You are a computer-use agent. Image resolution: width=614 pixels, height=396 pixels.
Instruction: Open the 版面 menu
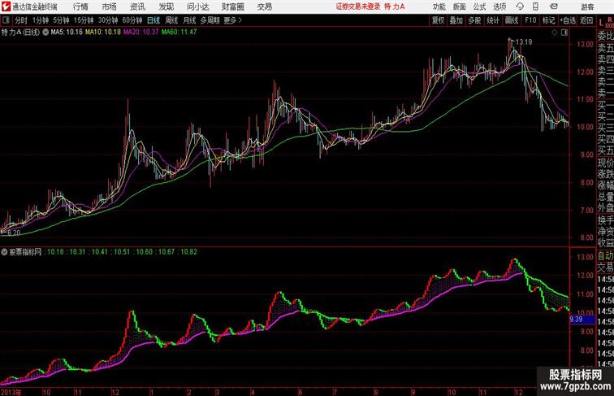[x=460, y=7]
